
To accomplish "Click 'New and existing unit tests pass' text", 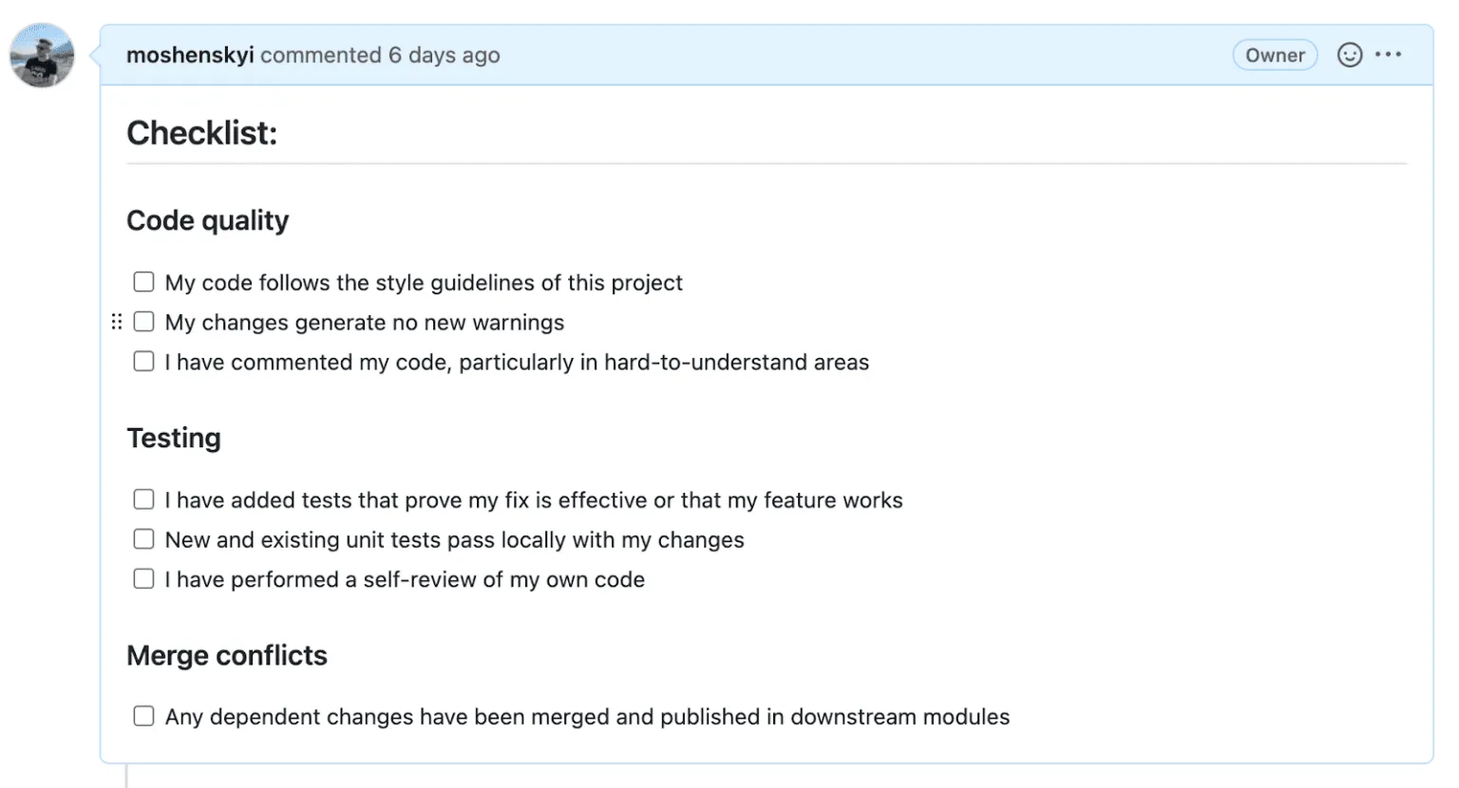I will (455, 540).
